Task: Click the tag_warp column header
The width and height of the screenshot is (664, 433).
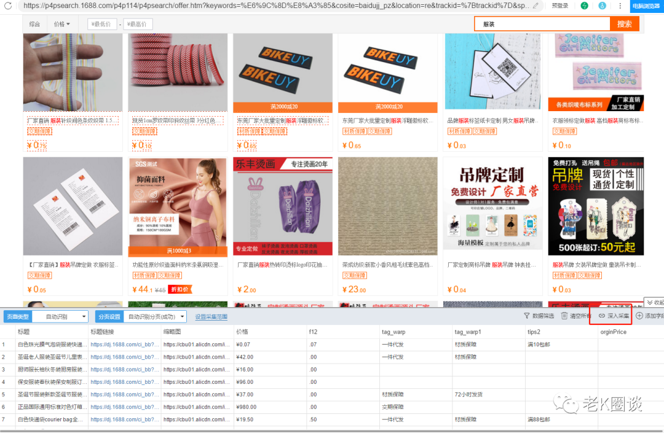Action: (x=393, y=332)
